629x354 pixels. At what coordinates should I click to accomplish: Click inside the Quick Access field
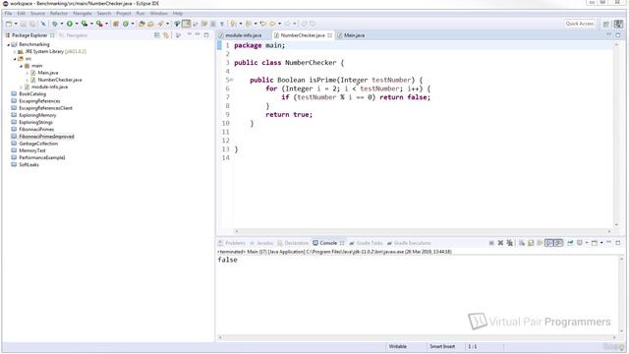point(580,24)
